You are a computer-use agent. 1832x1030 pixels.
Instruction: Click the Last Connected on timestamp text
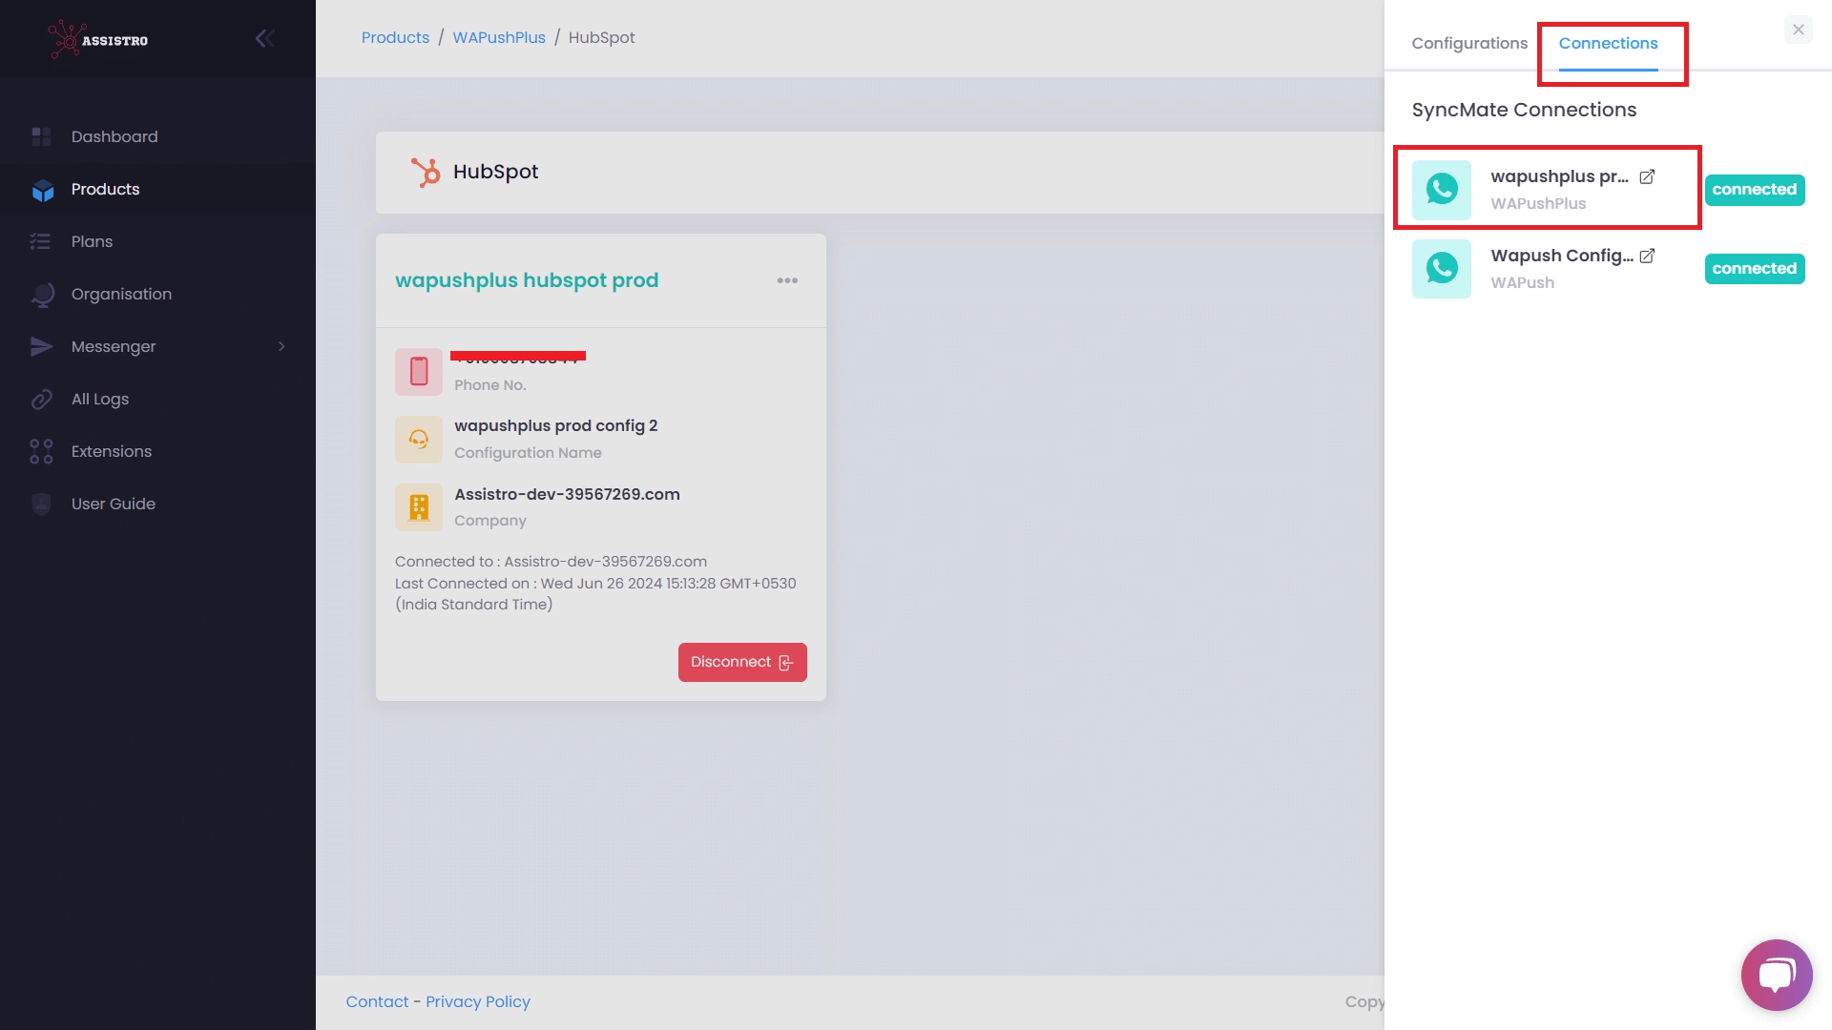point(595,593)
